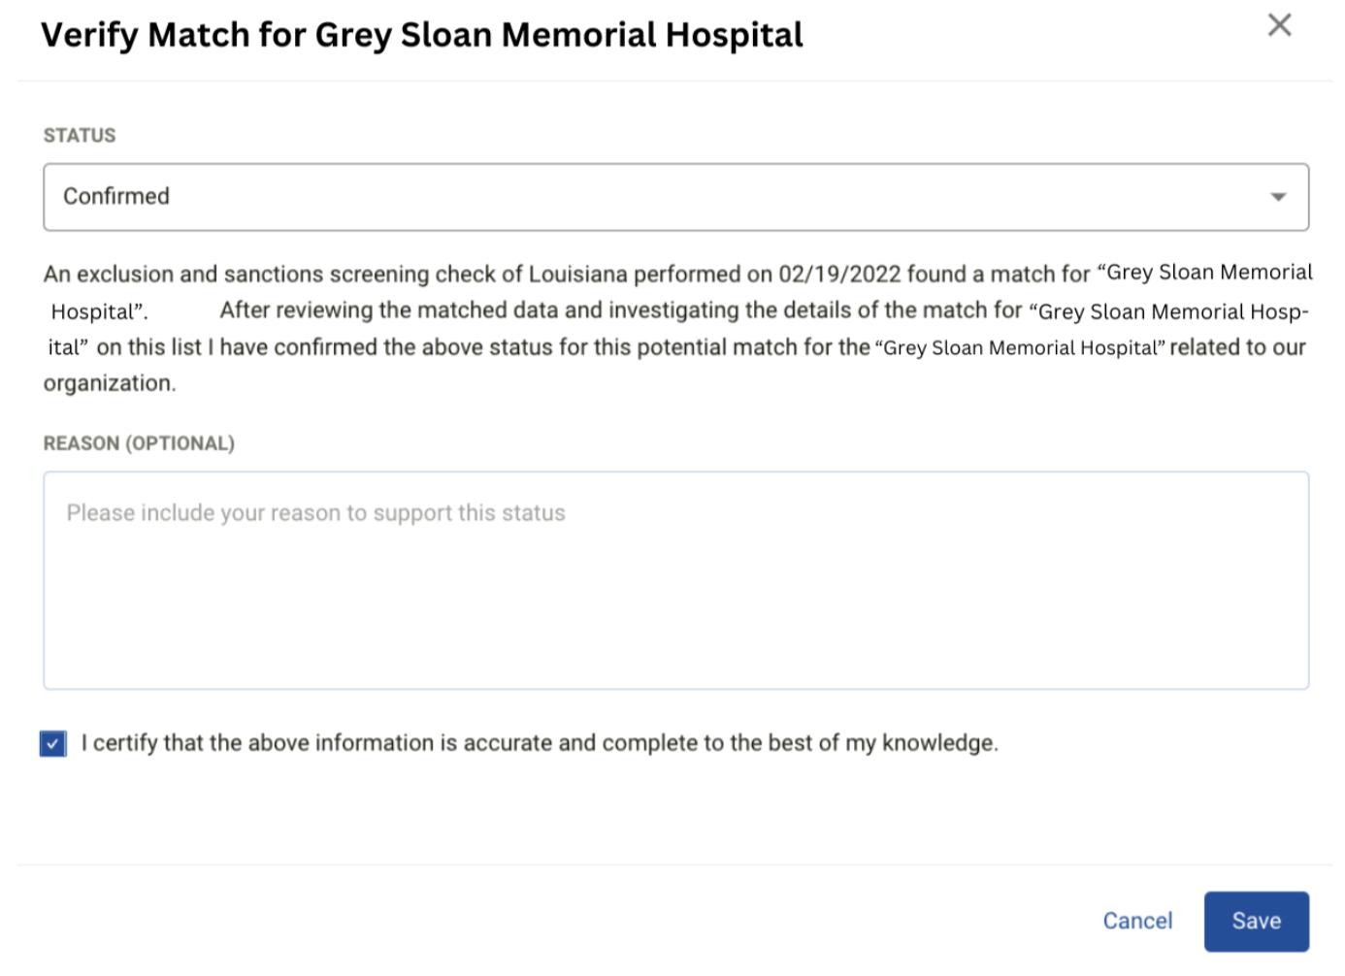Toggle the accuracy certification tick box
This screenshot has width=1345, height=976.
[53, 743]
